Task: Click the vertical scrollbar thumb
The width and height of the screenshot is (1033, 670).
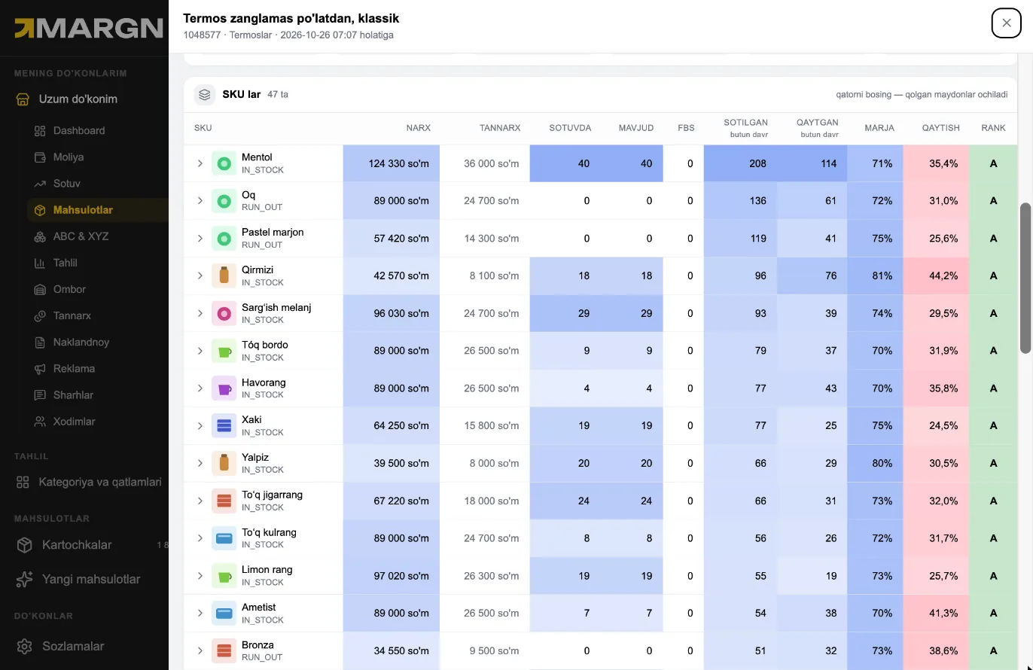Action: point(1025,278)
